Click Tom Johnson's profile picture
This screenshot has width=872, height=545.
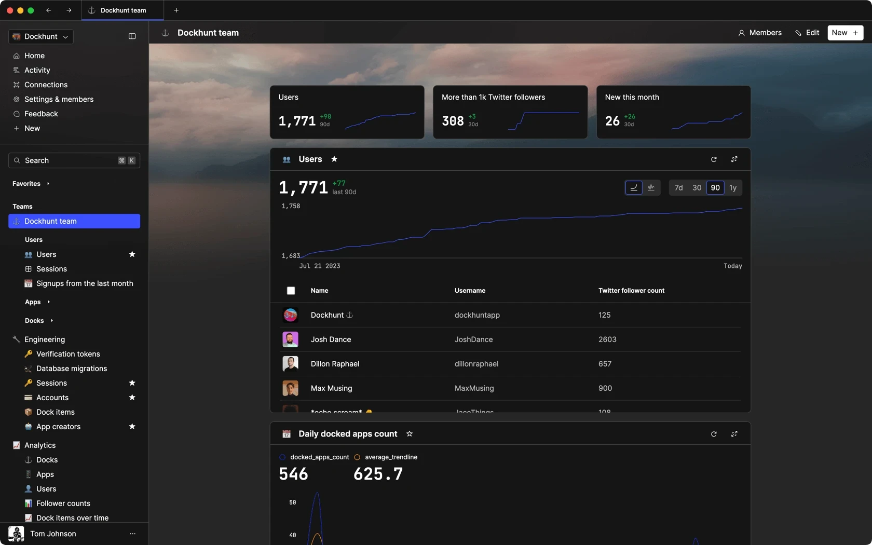(16, 534)
